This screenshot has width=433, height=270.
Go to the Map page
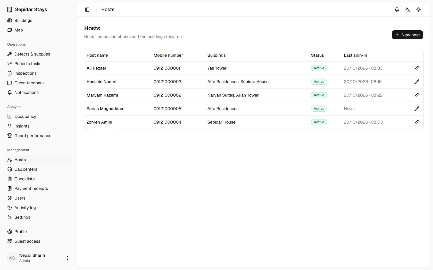tap(38, 30)
